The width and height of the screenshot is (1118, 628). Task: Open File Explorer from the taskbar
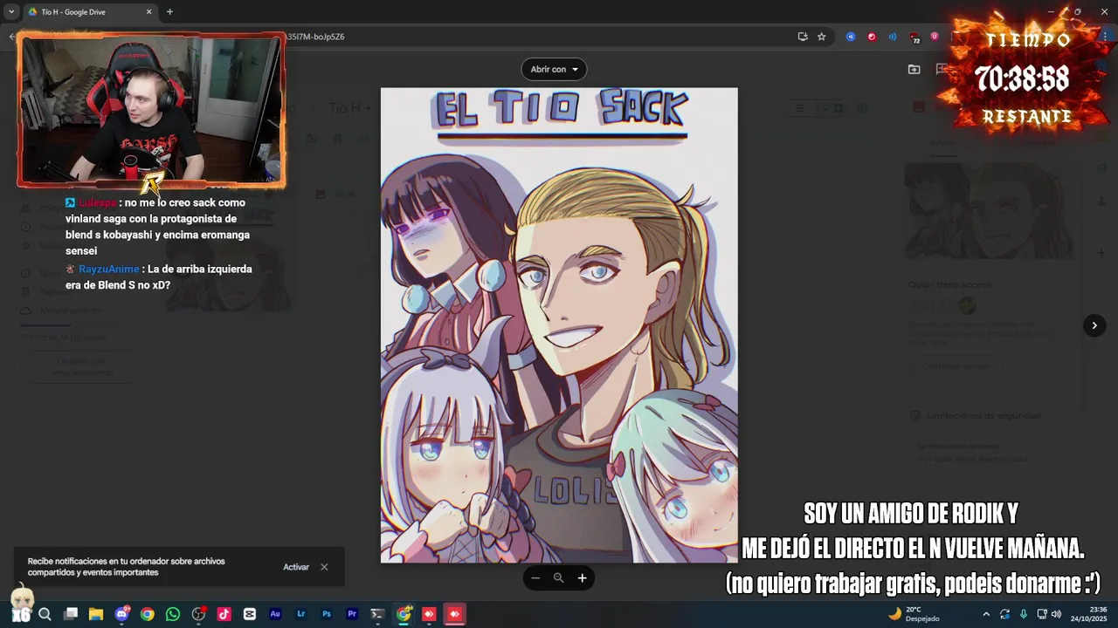(x=96, y=614)
